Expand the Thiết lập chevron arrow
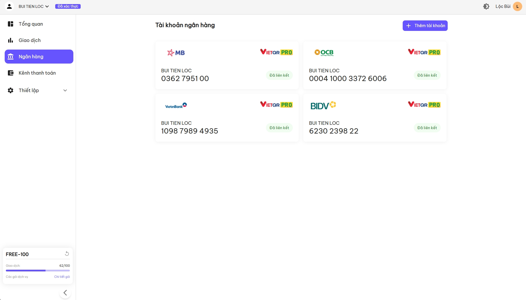This screenshot has width=526, height=300. (65, 90)
